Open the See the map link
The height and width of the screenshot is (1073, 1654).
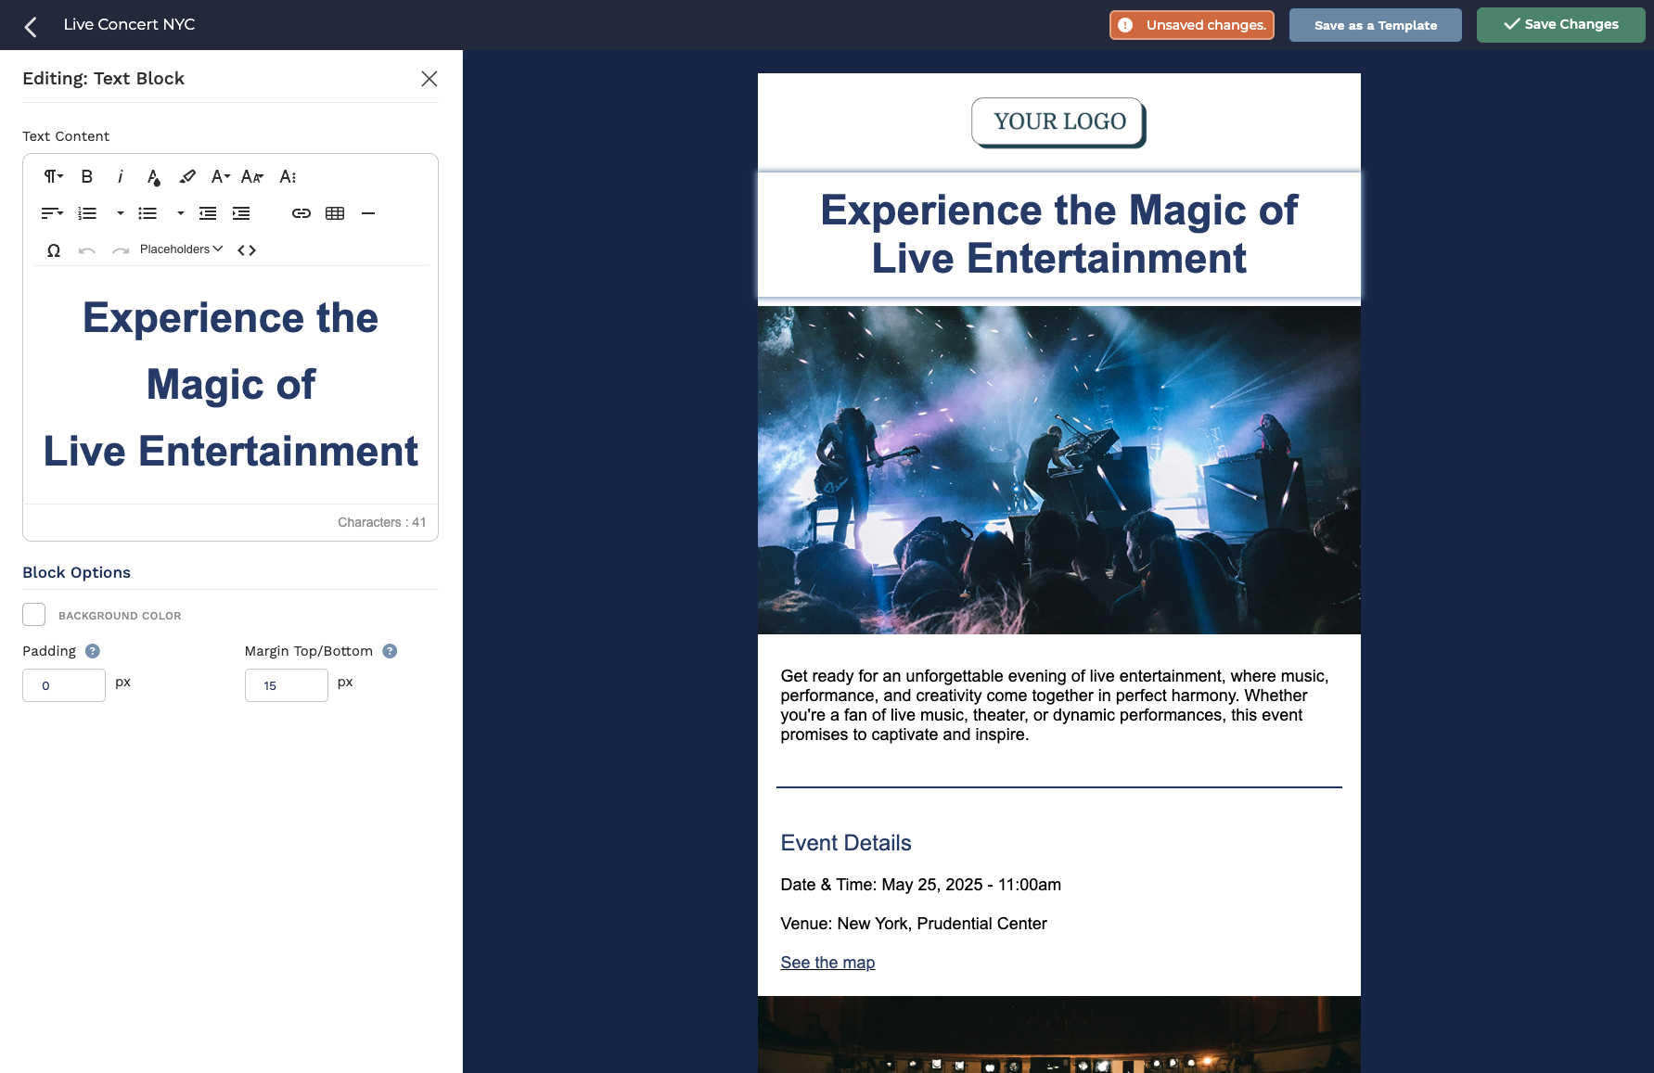[x=827, y=963]
